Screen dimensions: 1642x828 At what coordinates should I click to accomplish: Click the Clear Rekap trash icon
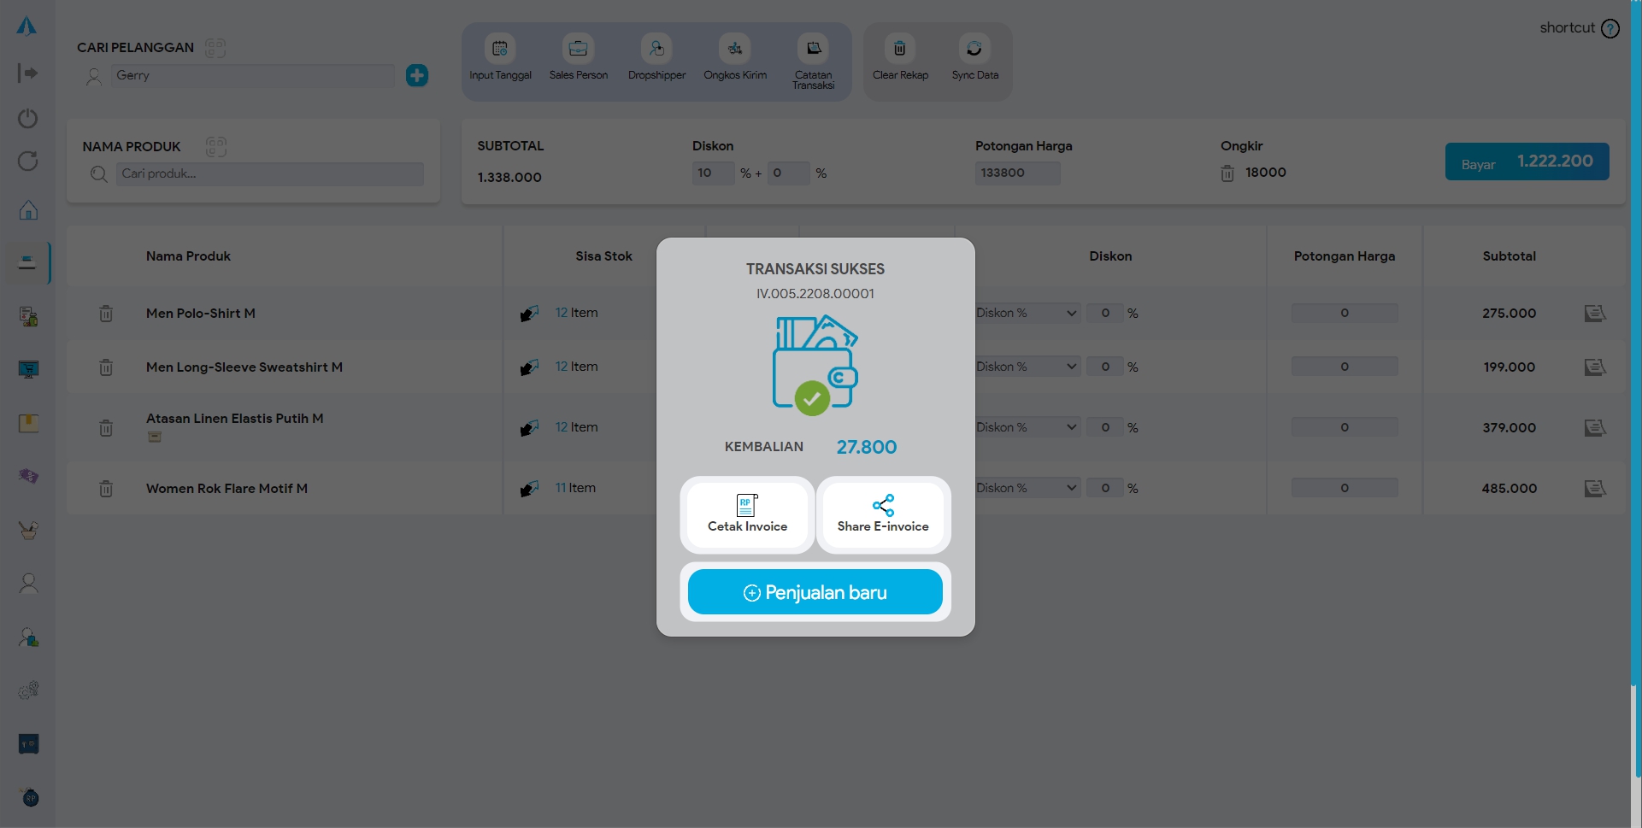point(899,50)
